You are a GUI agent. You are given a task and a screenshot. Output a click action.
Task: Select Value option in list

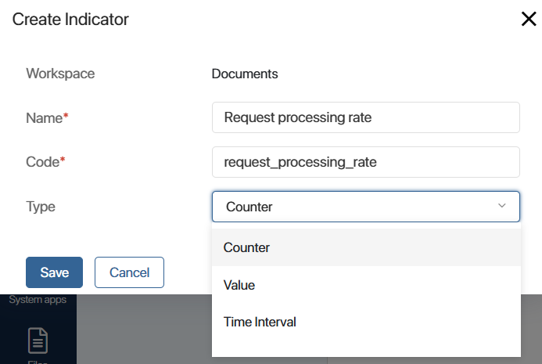[x=366, y=285]
